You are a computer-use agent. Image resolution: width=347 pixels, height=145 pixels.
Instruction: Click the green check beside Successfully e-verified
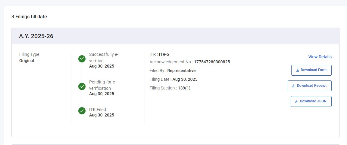coord(82,59)
